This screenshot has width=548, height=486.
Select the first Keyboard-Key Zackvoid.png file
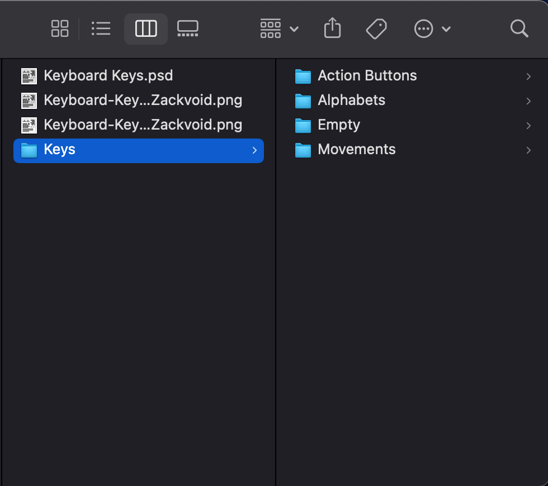(x=143, y=100)
